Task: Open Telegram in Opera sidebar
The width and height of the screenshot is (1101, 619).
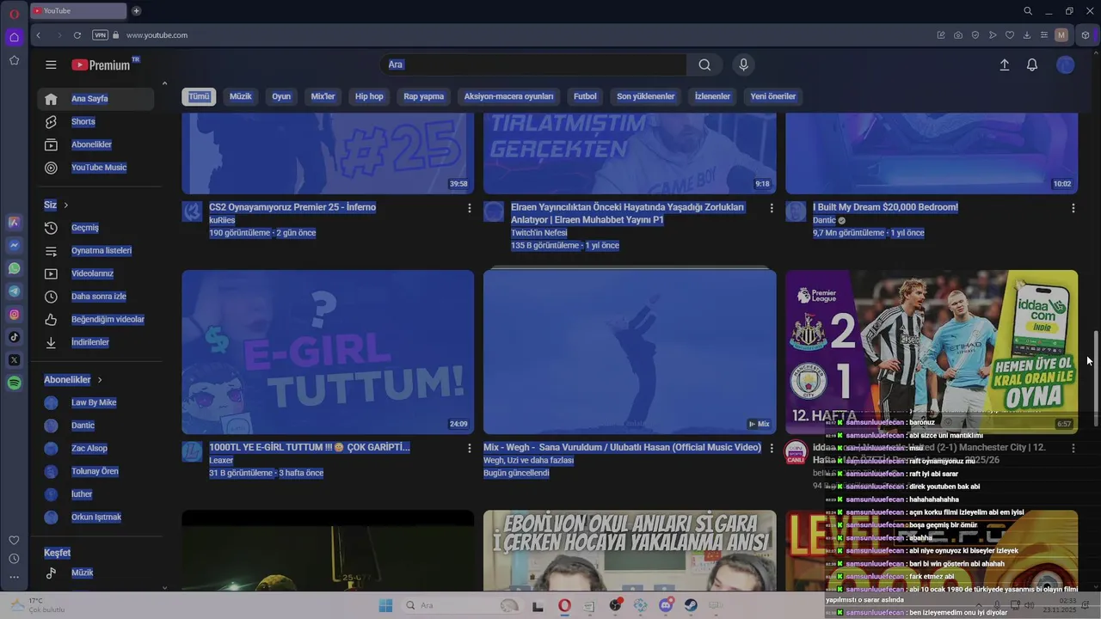Action: [14, 291]
